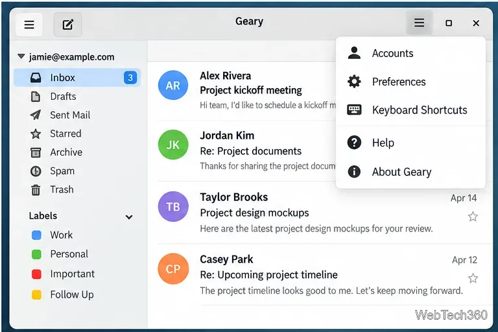Open the Project kickoff meeting email

[251, 91]
